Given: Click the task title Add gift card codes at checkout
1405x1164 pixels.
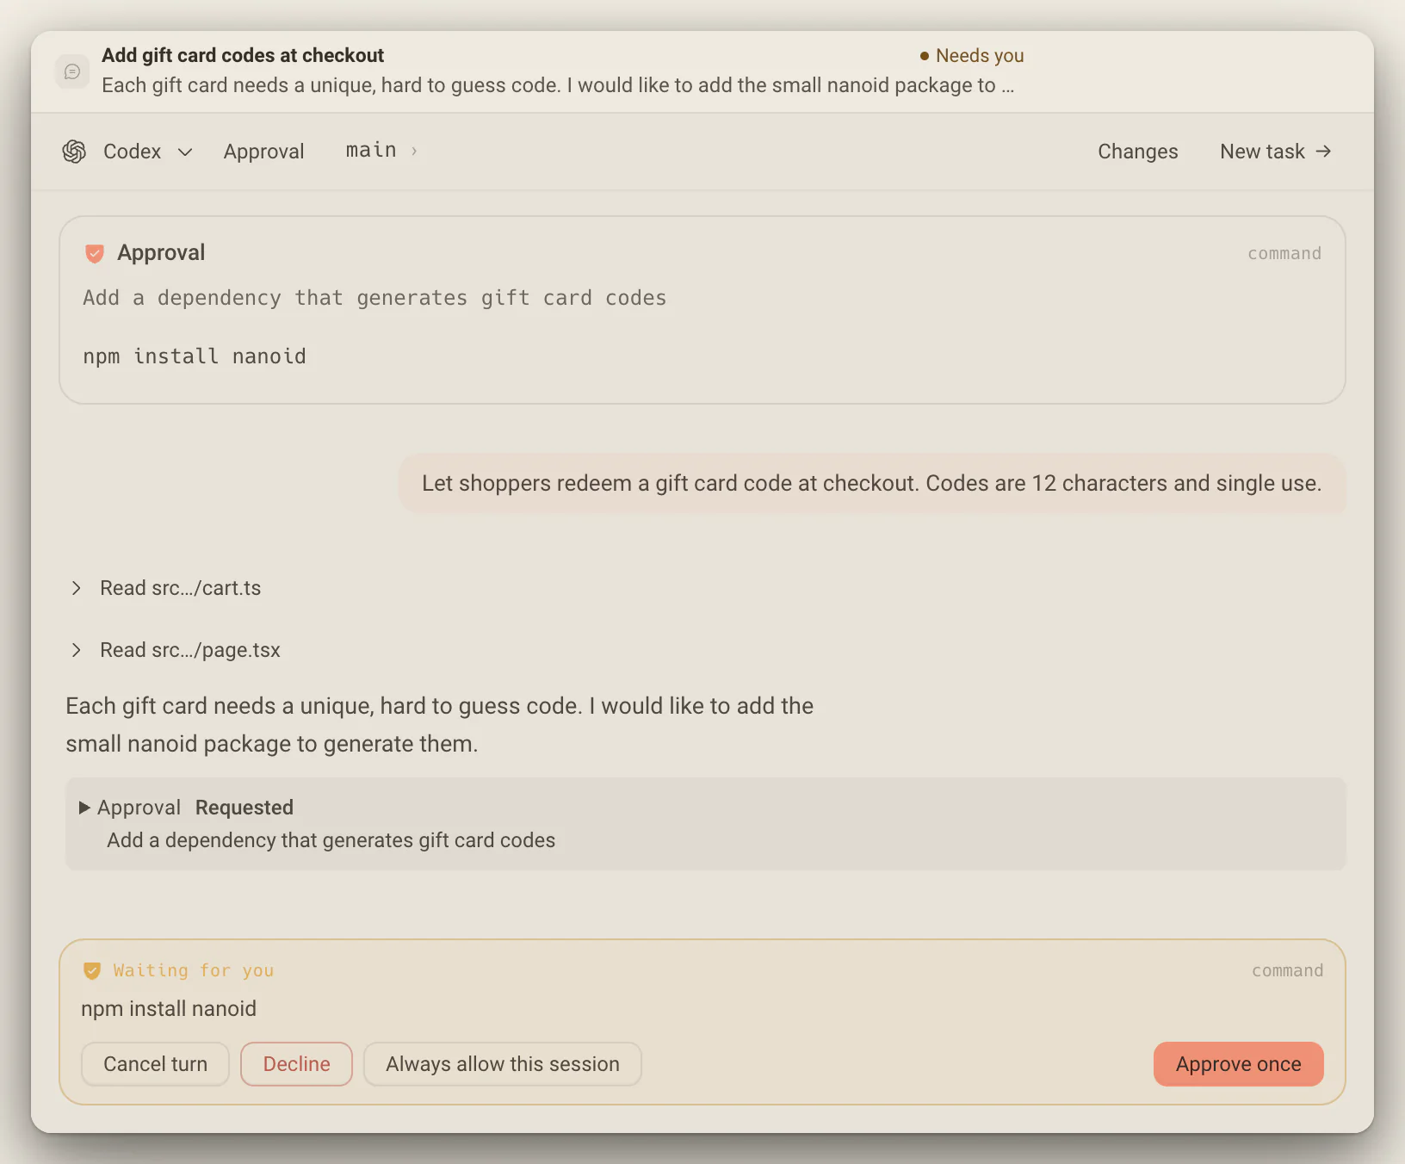Looking at the screenshot, I should 243,55.
